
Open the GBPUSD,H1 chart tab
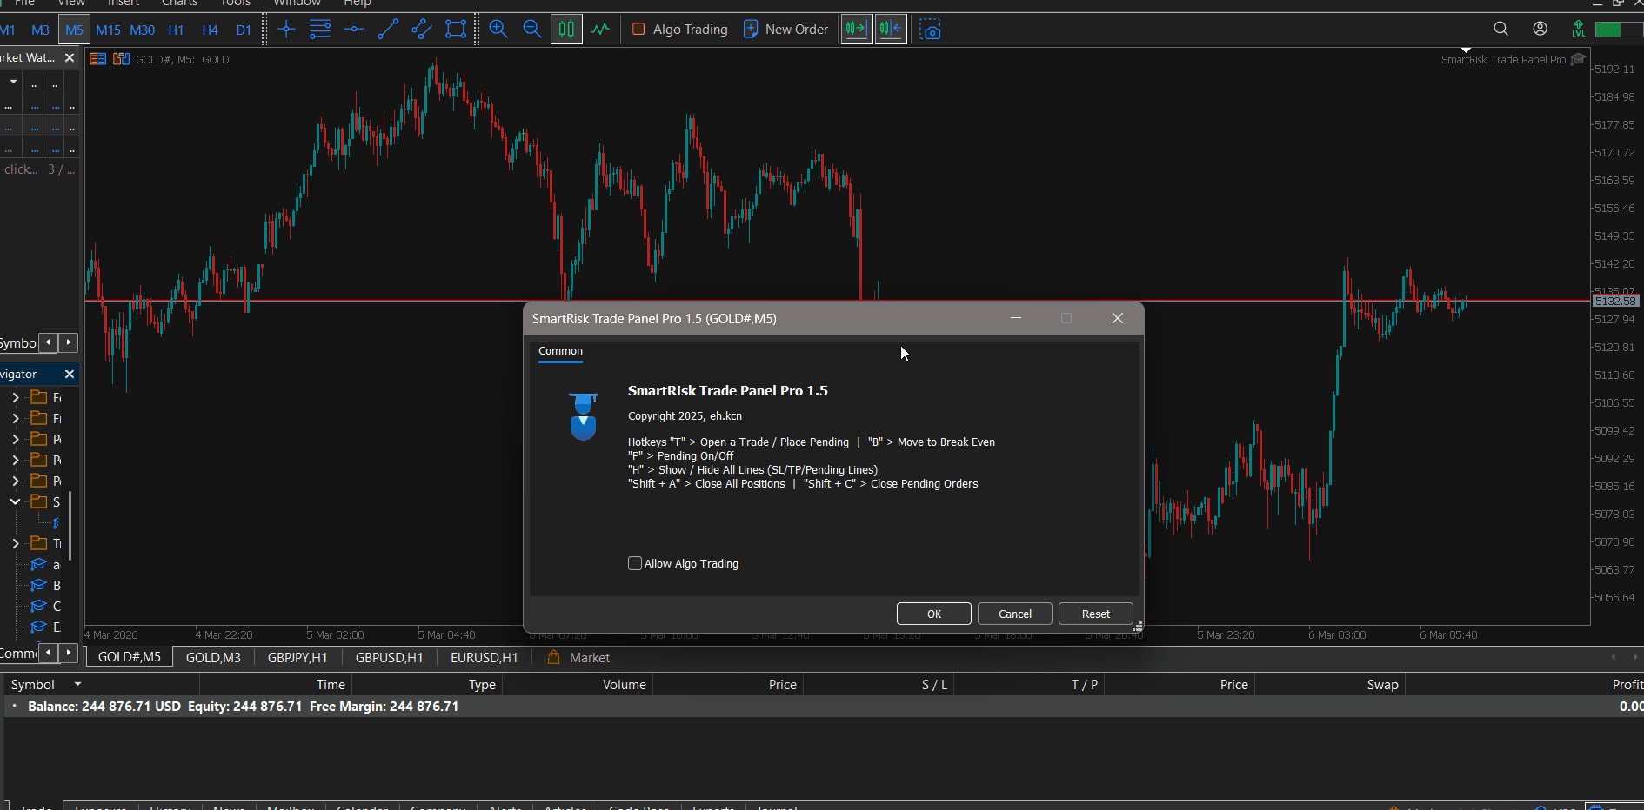(389, 657)
